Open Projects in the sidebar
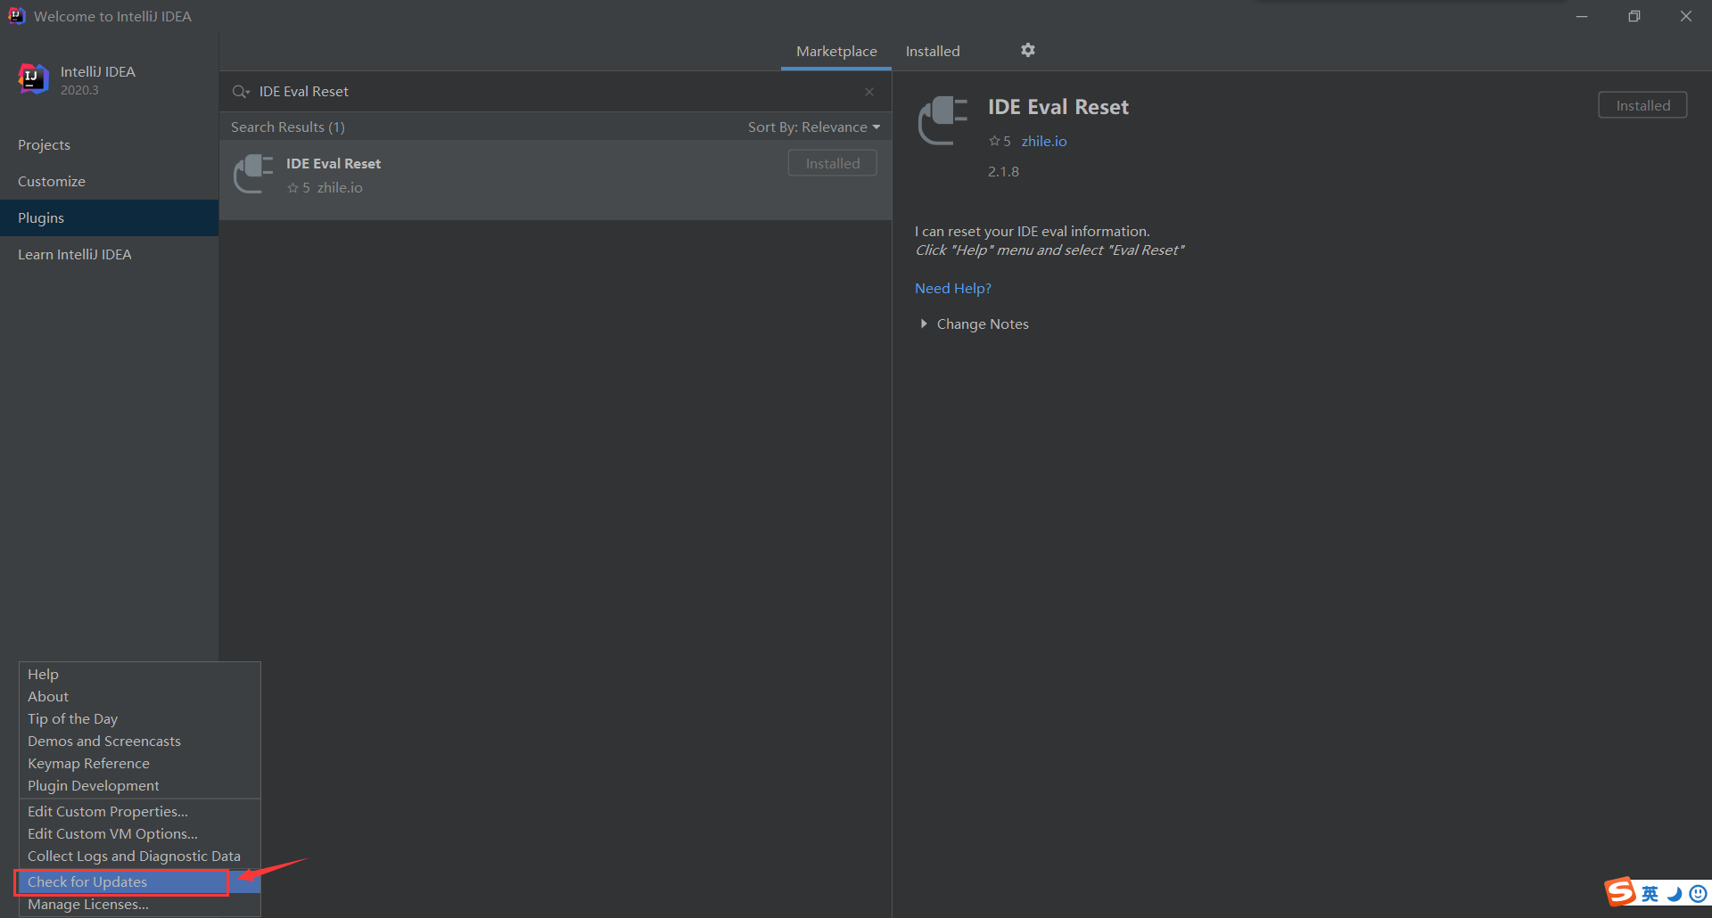Screen dimensions: 1712x918 pyautogui.click(x=109, y=144)
